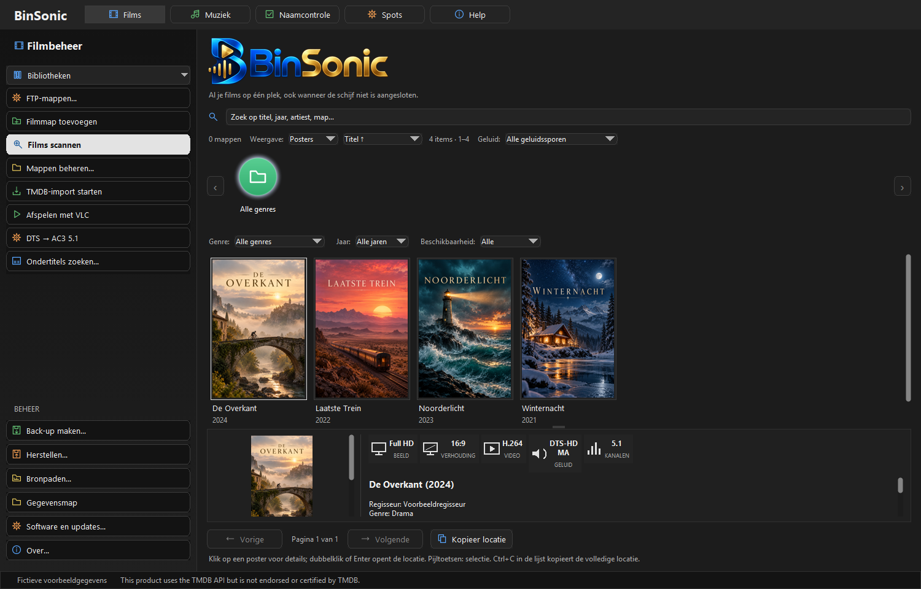
Task: Click the subtitles icon beside Ondertitels zoeken
Action: (17, 261)
